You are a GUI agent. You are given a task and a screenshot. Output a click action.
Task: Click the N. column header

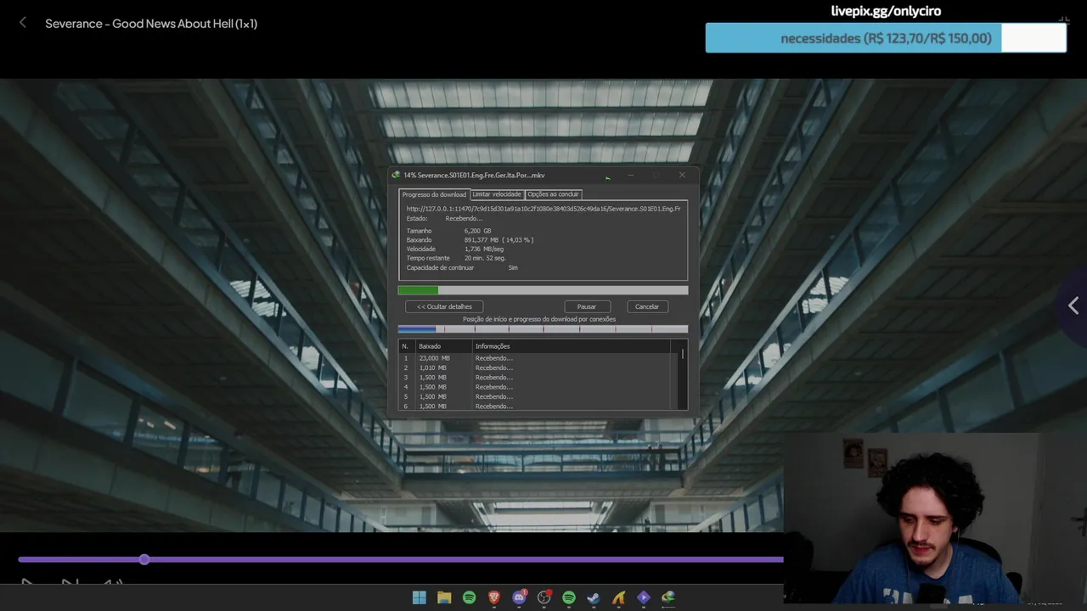pos(406,346)
